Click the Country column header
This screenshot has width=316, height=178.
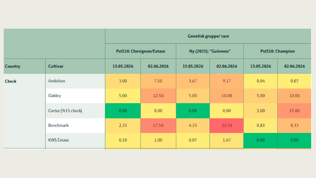tap(25, 66)
